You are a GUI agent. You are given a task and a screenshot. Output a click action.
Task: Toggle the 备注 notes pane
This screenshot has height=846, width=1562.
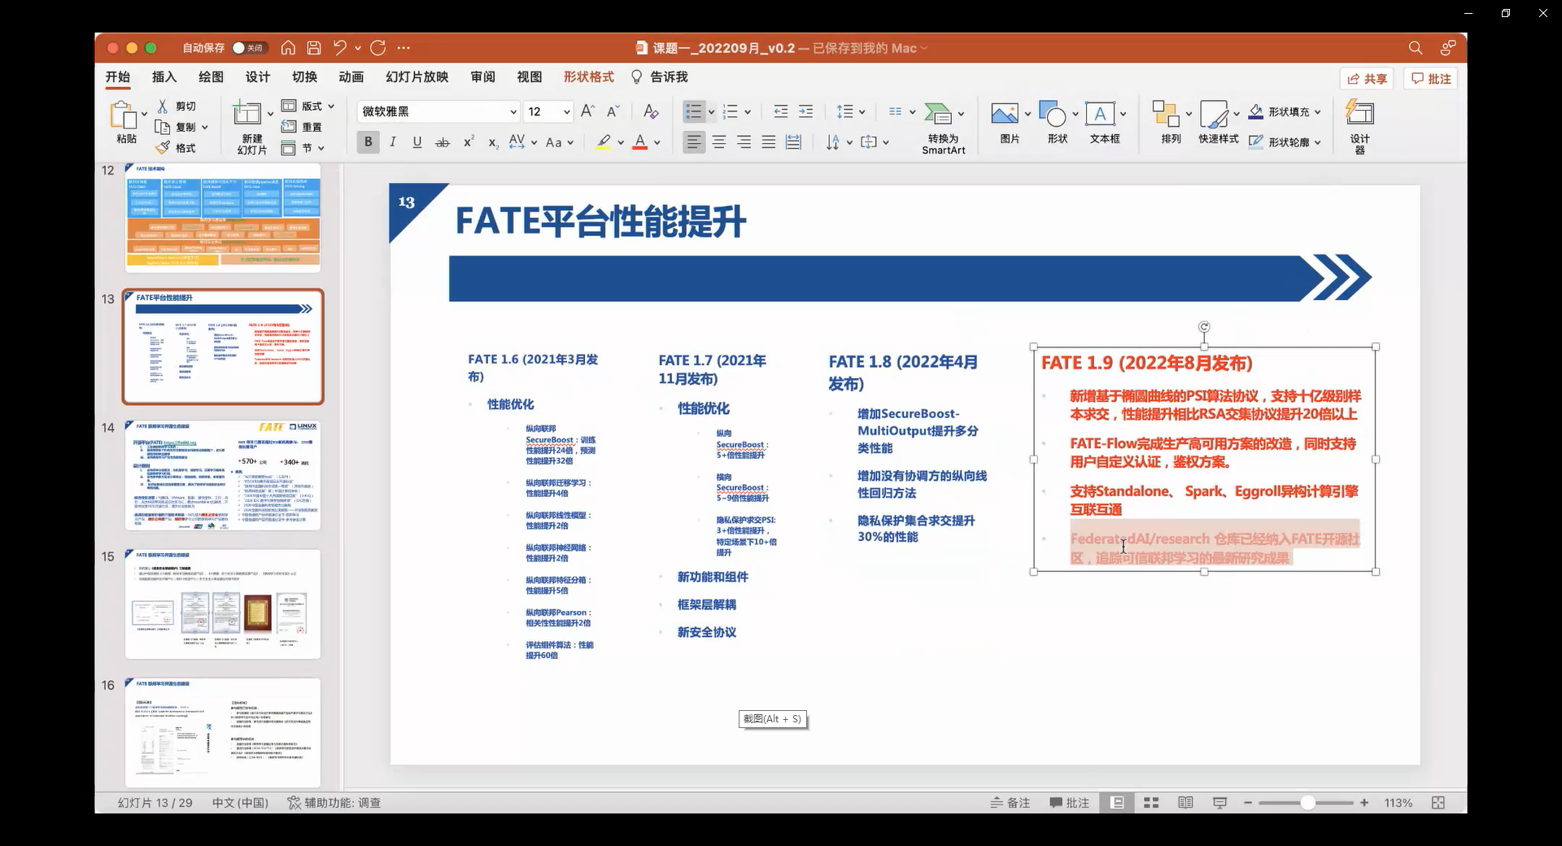click(x=1010, y=803)
